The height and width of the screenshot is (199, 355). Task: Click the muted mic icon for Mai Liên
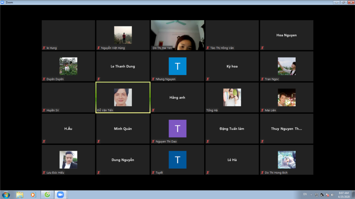262,110
